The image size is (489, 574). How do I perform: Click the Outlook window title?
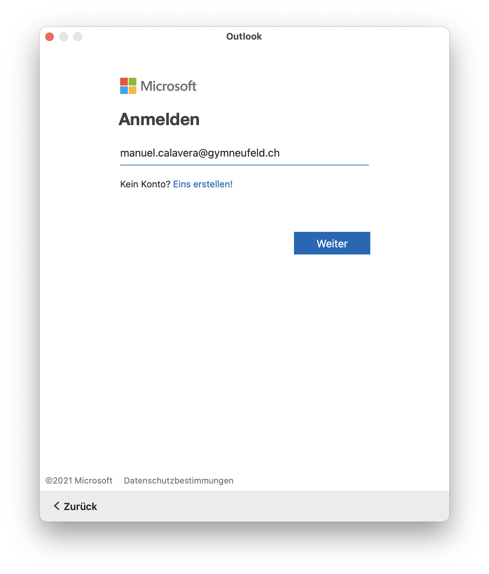point(244,36)
